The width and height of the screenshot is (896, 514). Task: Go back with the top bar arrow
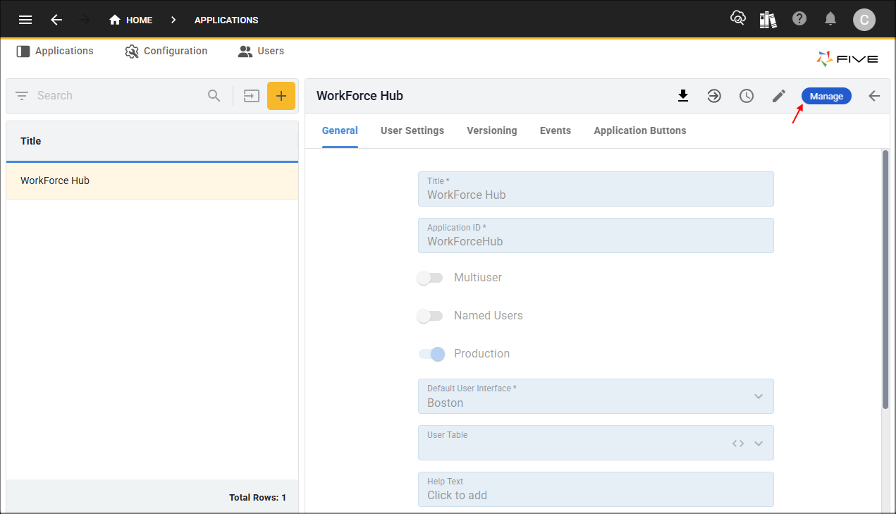56,20
